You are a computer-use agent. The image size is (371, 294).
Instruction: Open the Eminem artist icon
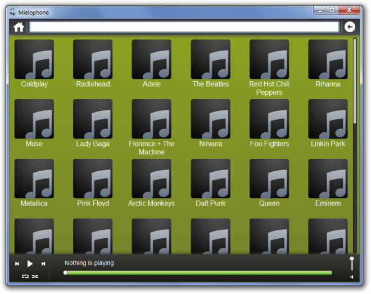pos(328,179)
